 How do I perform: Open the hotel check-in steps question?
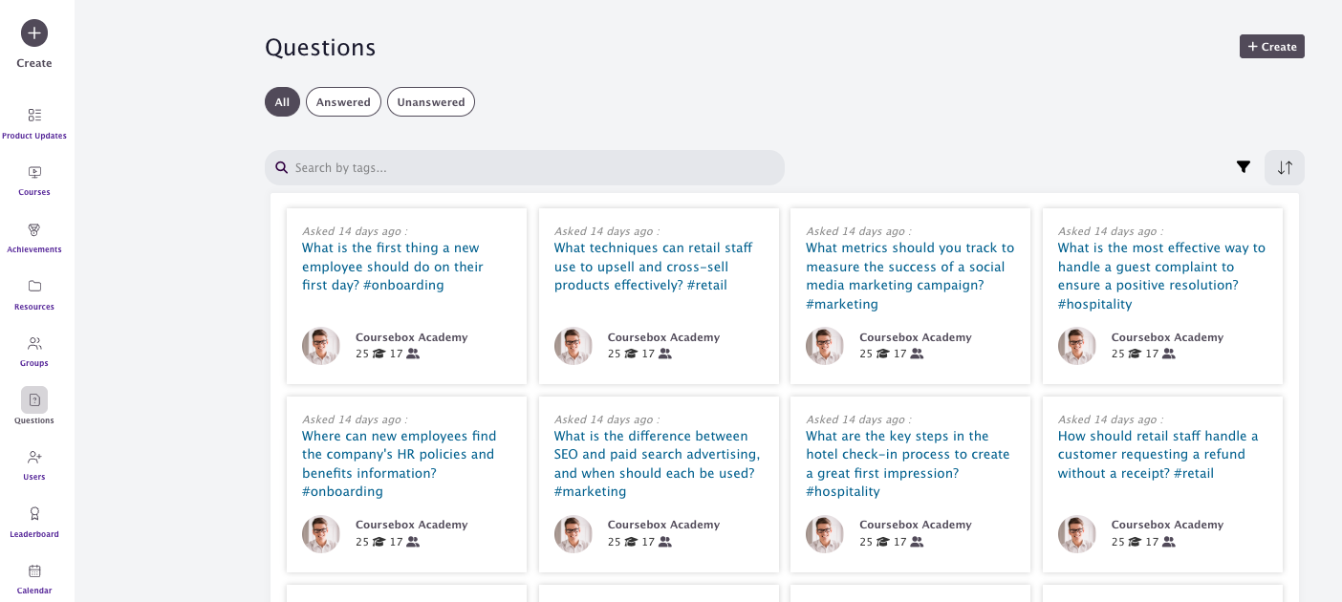908,463
